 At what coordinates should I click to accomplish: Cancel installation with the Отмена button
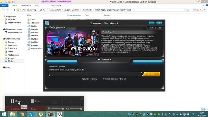[151, 74]
